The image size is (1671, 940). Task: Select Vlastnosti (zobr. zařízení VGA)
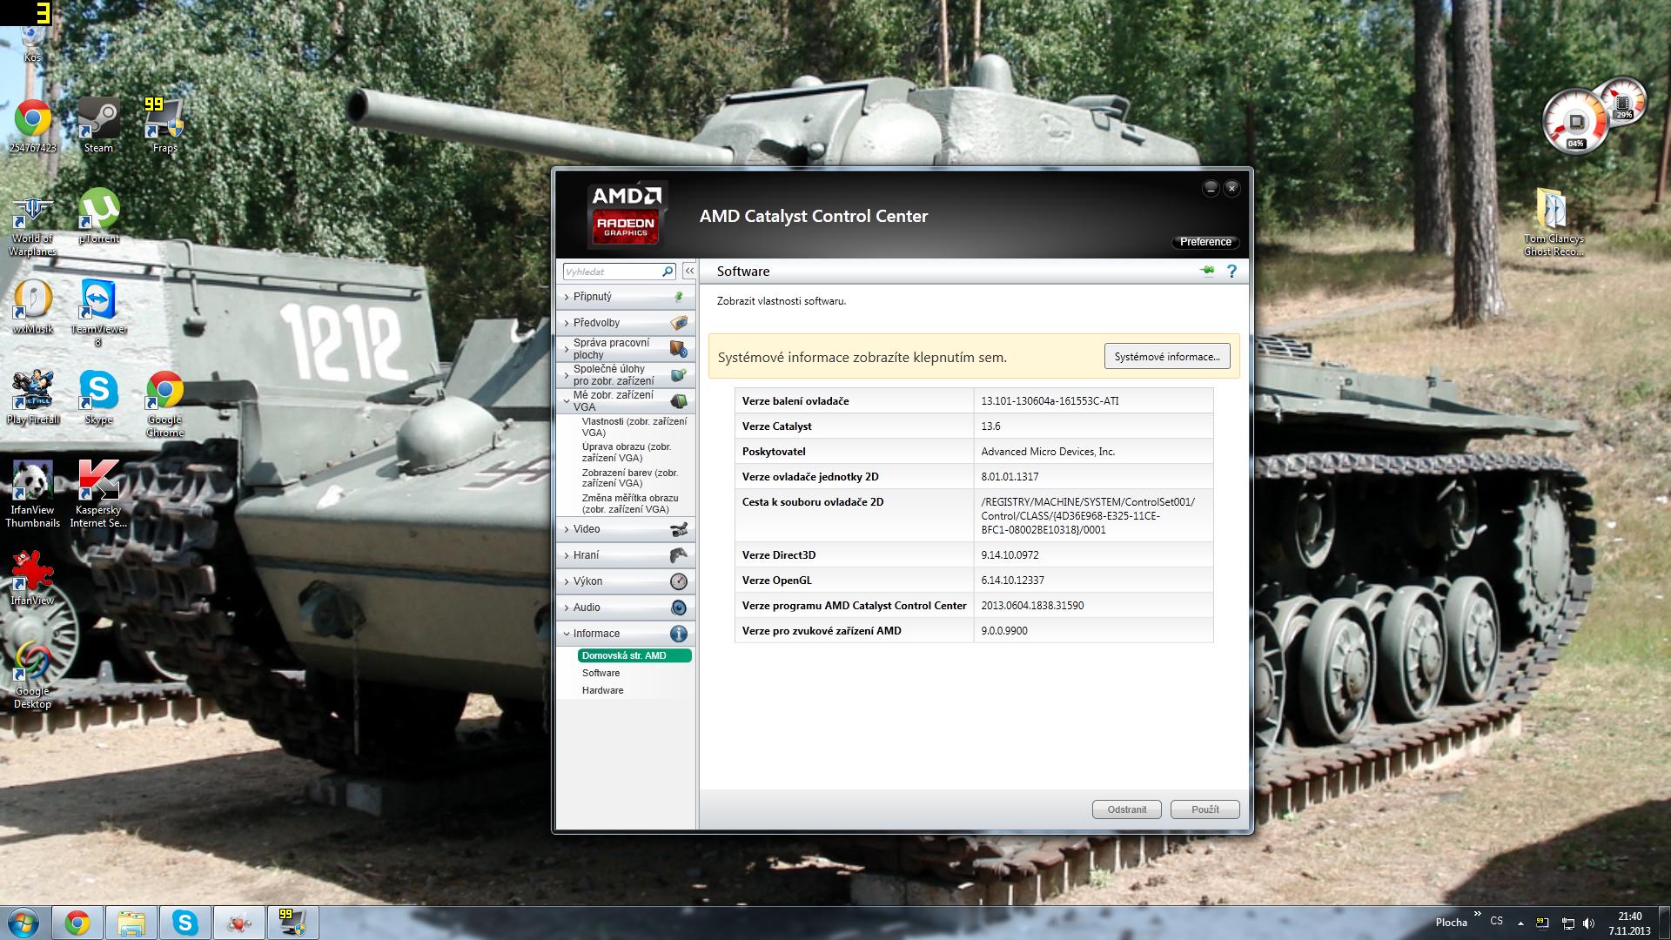pyautogui.click(x=634, y=426)
